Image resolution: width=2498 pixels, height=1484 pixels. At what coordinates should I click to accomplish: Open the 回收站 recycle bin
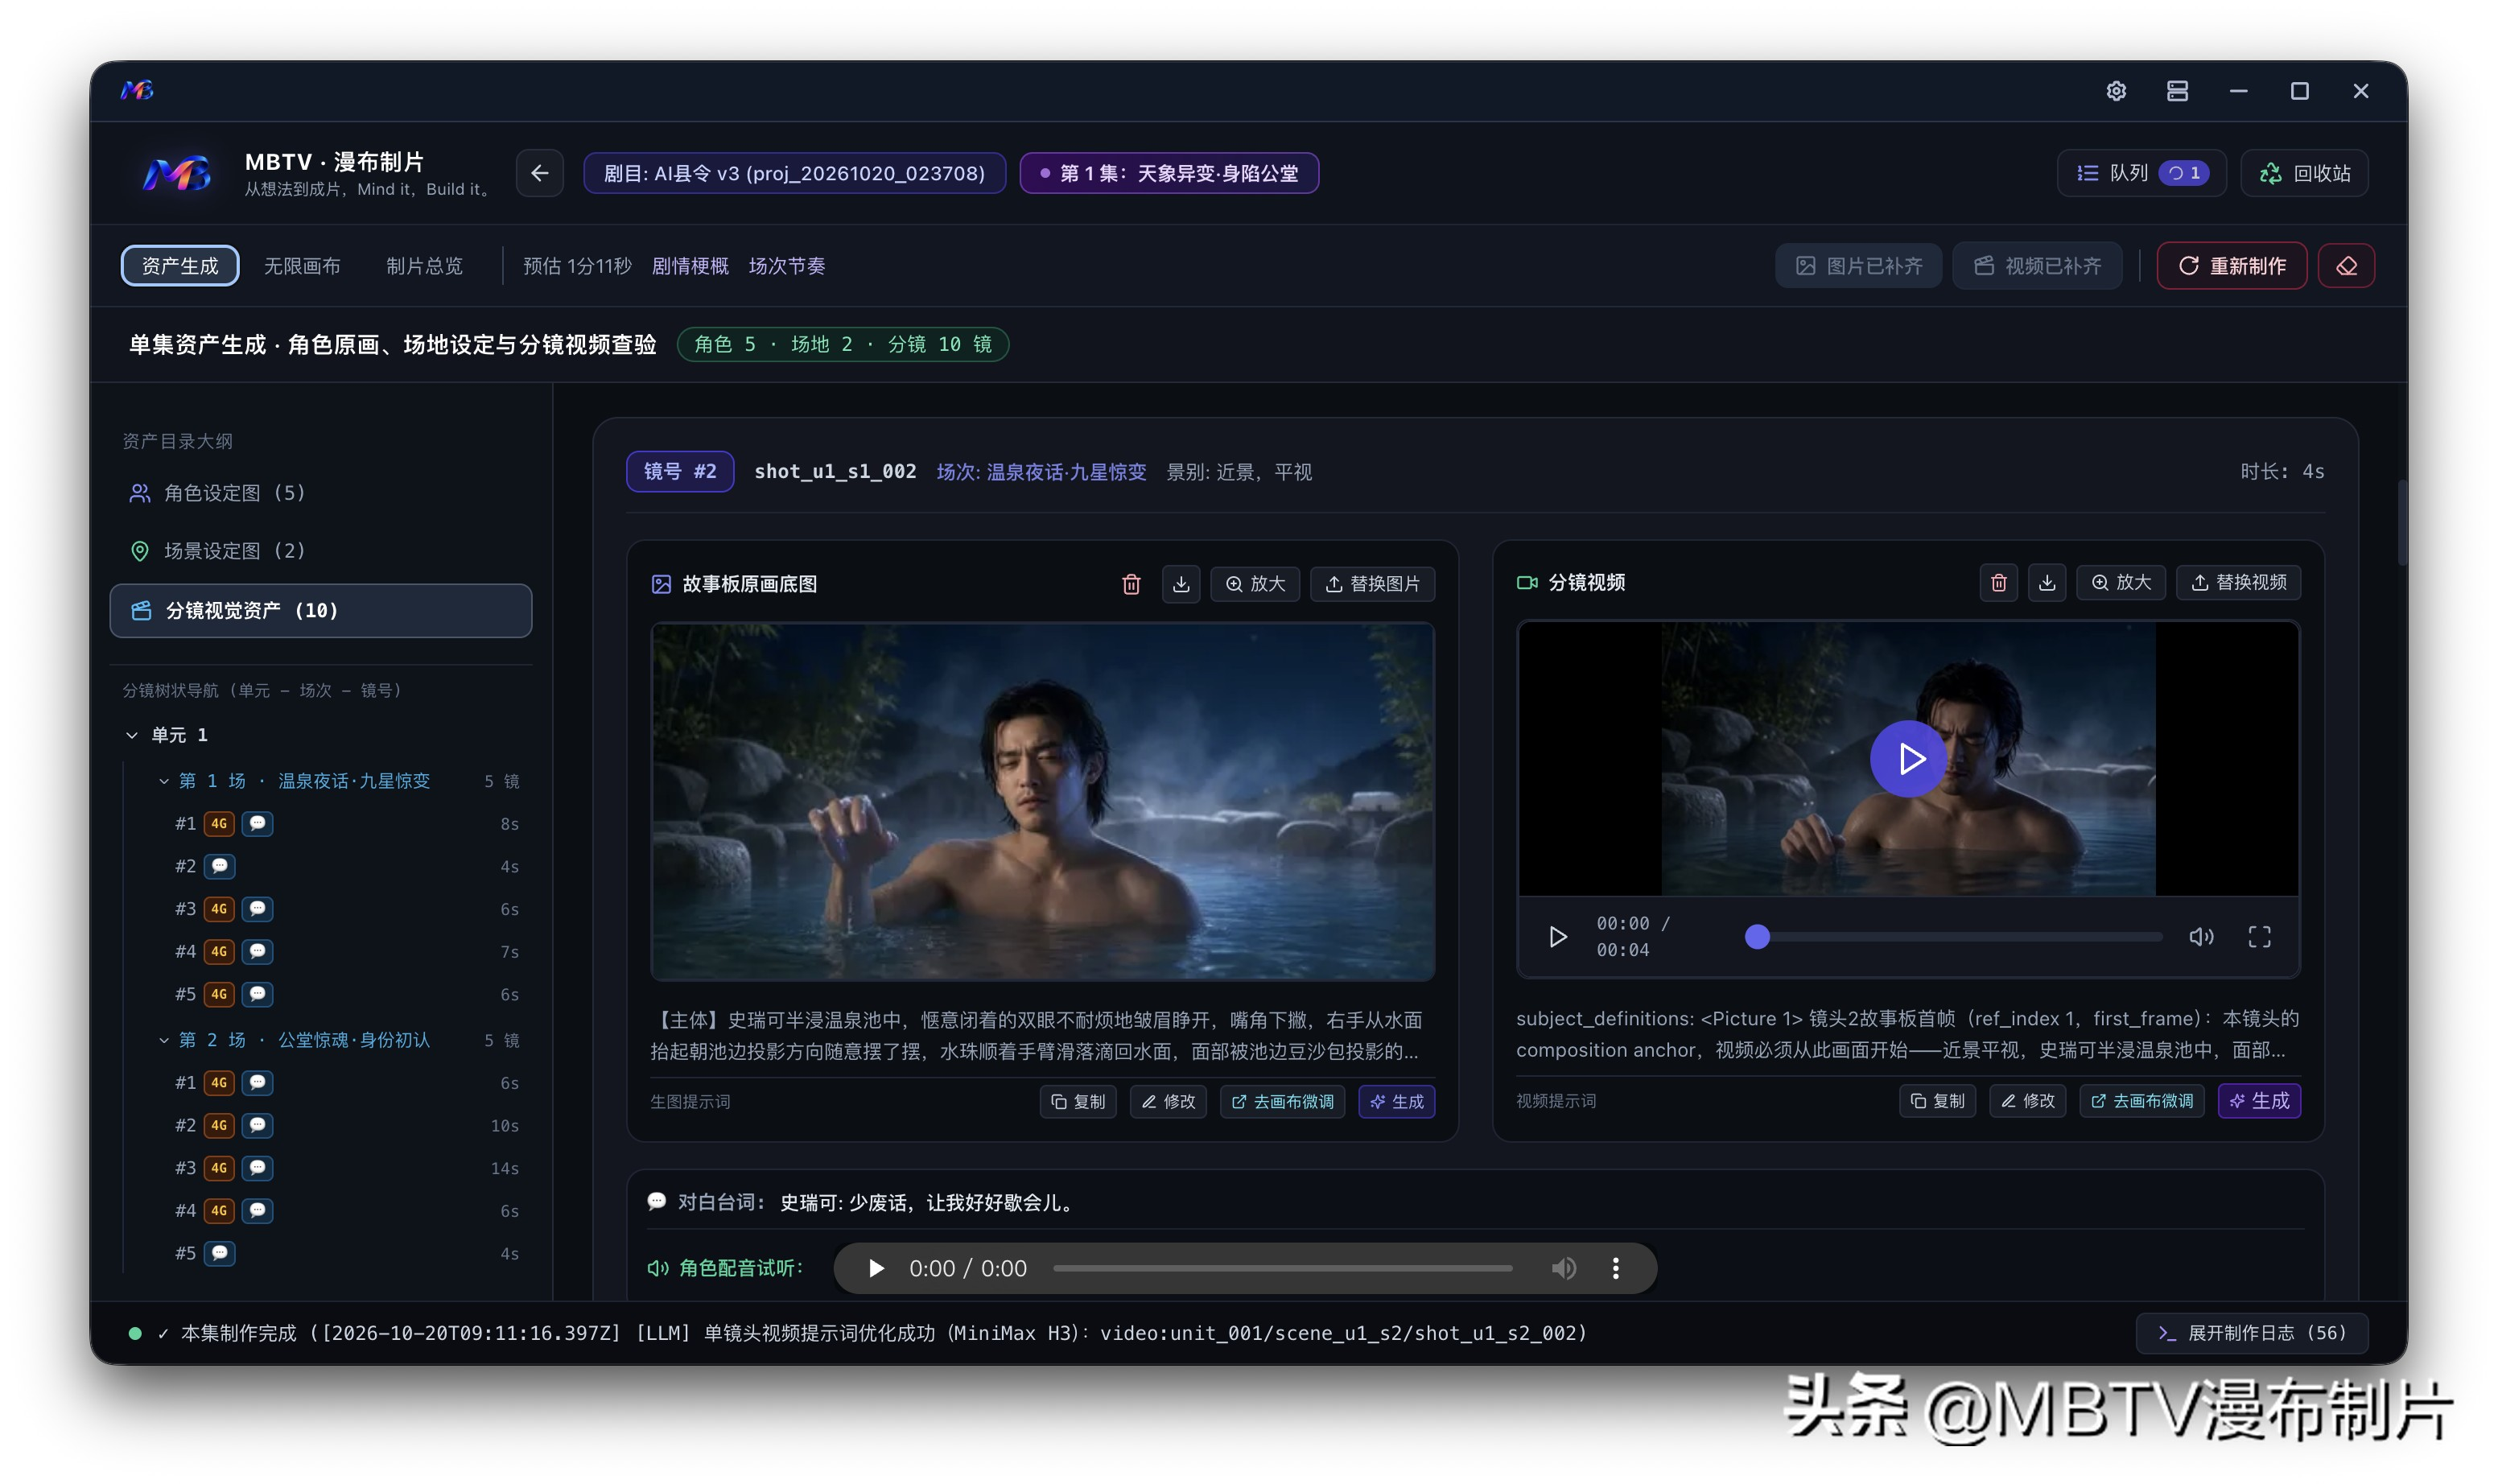point(2304,173)
